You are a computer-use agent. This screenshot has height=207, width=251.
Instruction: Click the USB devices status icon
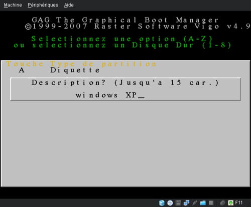[195, 203]
